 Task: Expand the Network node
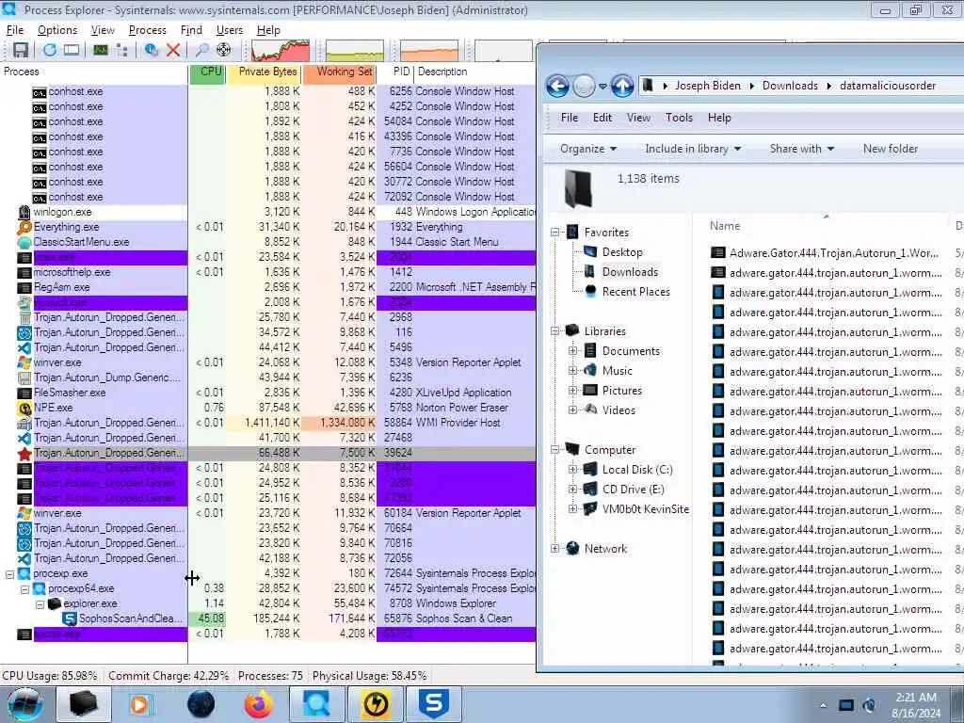[x=555, y=549]
